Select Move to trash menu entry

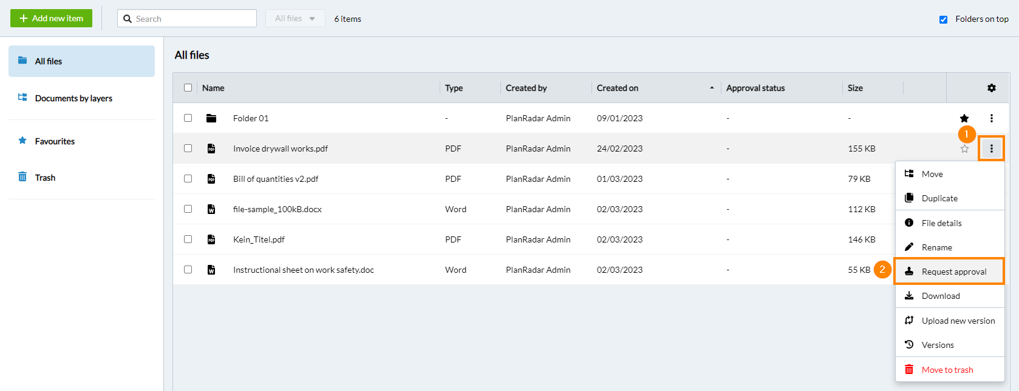[x=947, y=370]
